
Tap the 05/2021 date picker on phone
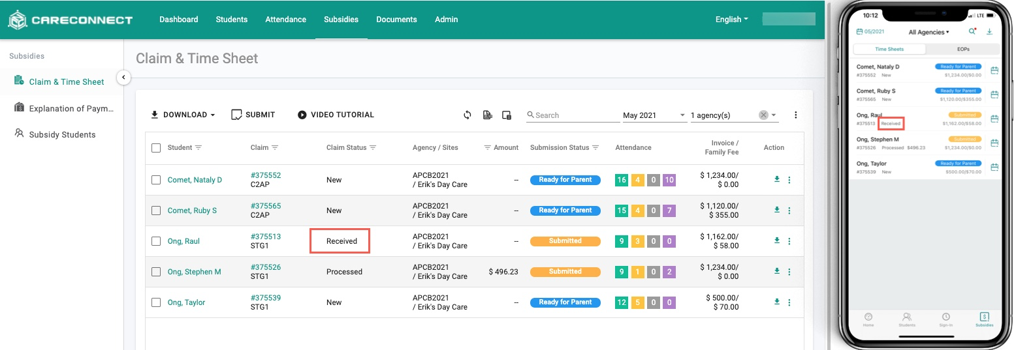pos(870,31)
